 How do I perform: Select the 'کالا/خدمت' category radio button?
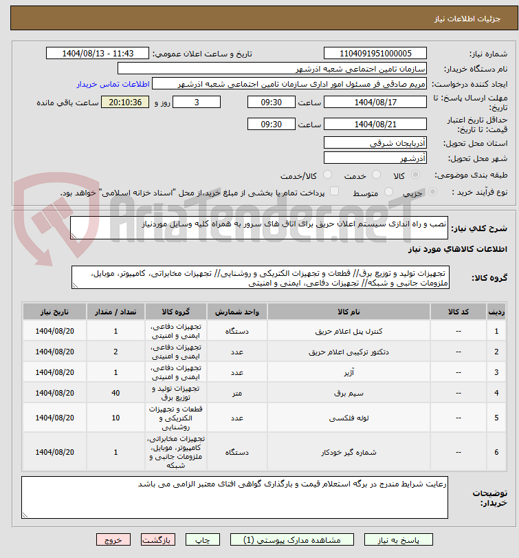(x=327, y=175)
